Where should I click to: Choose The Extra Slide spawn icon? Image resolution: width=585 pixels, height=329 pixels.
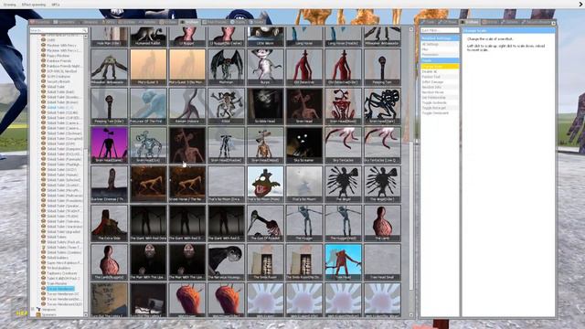(110, 223)
